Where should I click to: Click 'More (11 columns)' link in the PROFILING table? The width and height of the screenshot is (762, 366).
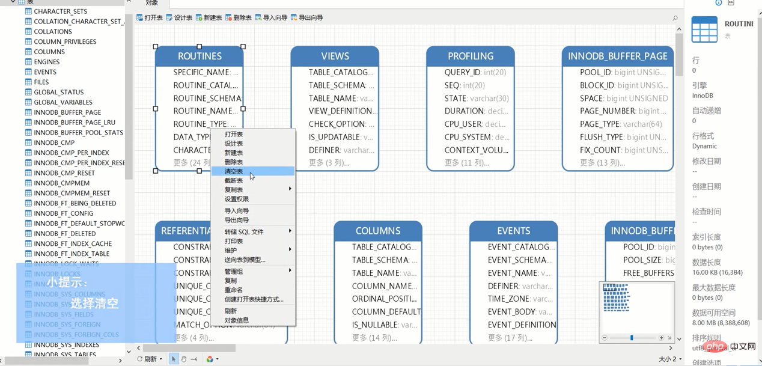point(467,163)
